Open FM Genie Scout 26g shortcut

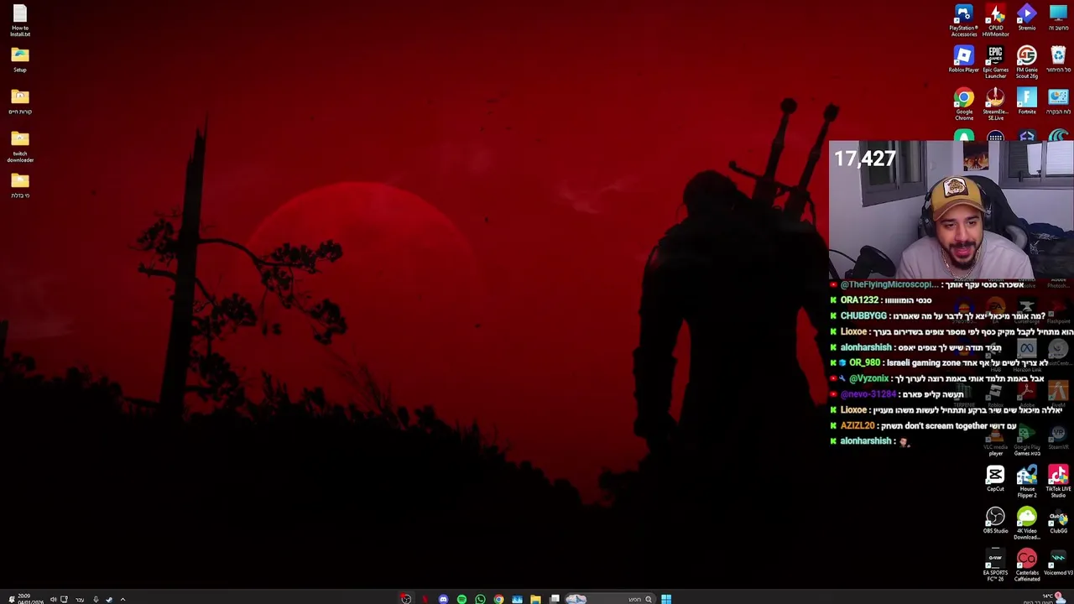(x=1027, y=62)
